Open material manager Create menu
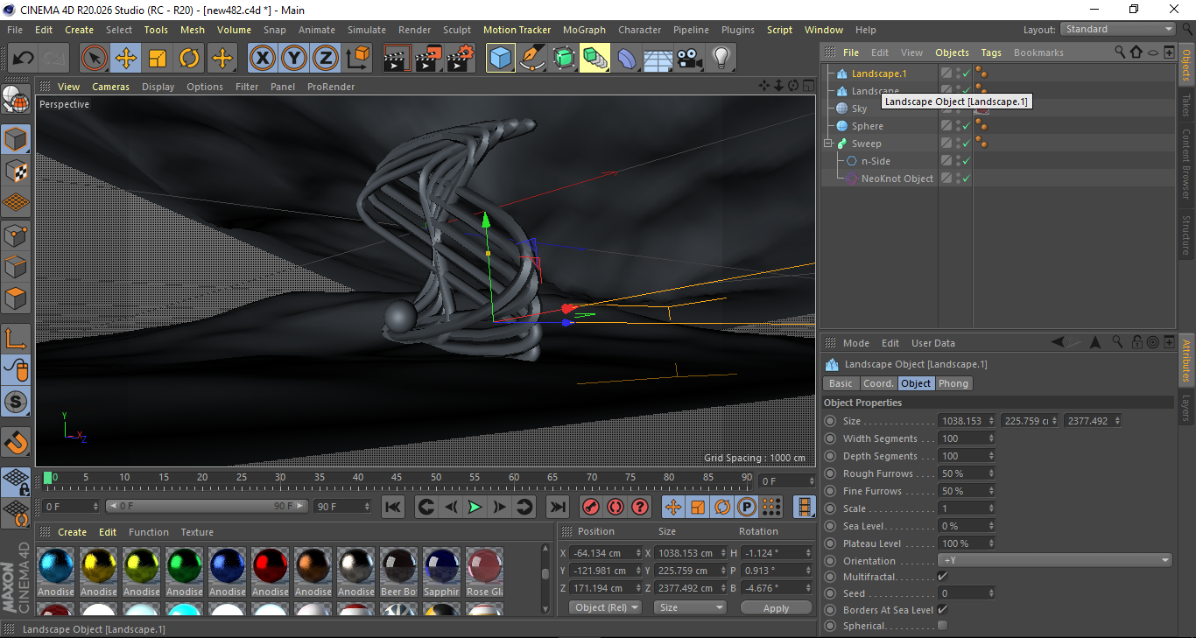Image resolution: width=1196 pixels, height=638 pixels. pyautogui.click(x=73, y=532)
